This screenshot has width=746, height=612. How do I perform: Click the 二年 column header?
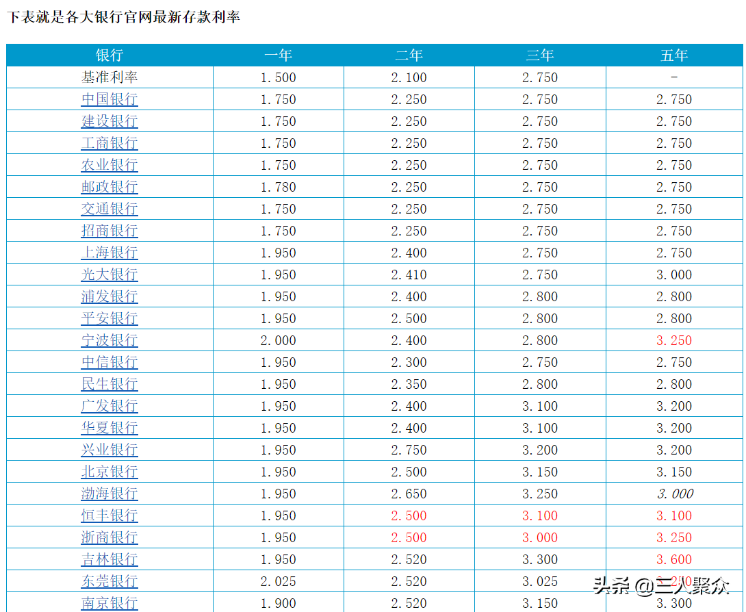(x=409, y=55)
